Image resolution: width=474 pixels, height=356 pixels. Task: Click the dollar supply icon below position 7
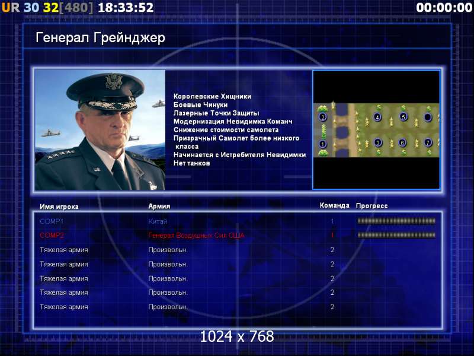click(x=429, y=152)
